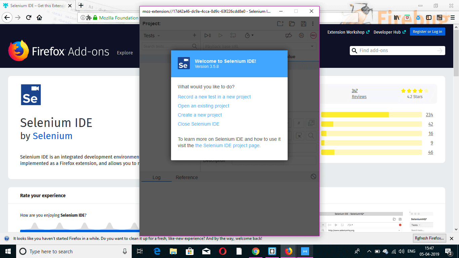Switch to the Reference tab

187,177
